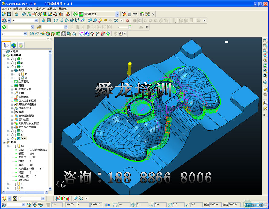The width and height of the screenshot is (269, 209).
Task: Select the 快进高度 tree item
Action: [x=24, y=97]
